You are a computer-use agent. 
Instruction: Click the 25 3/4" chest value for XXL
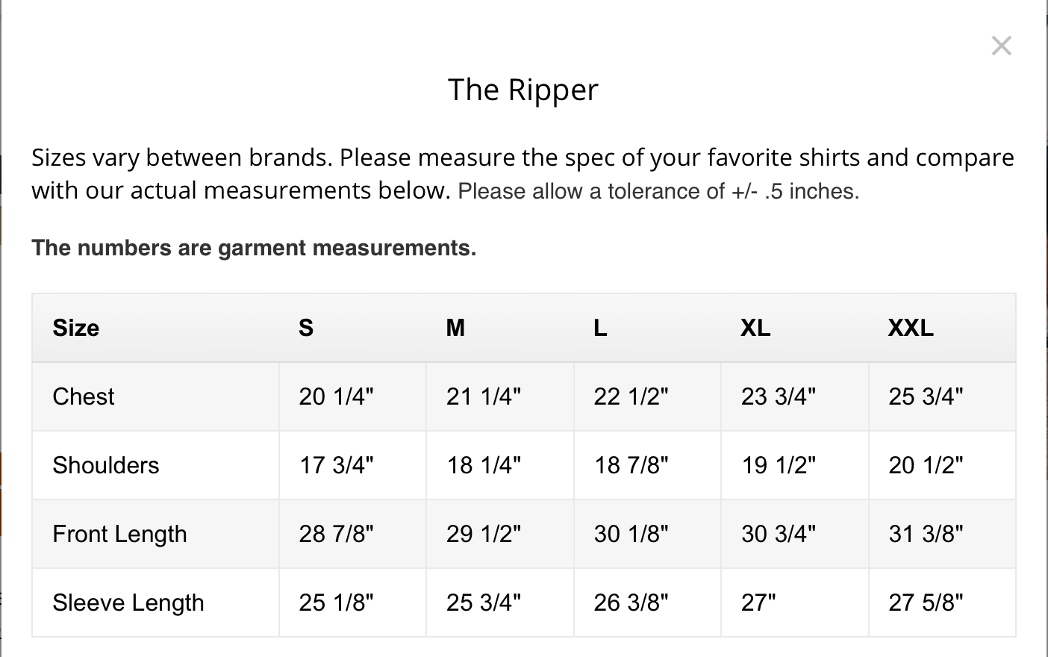(926, 396)
